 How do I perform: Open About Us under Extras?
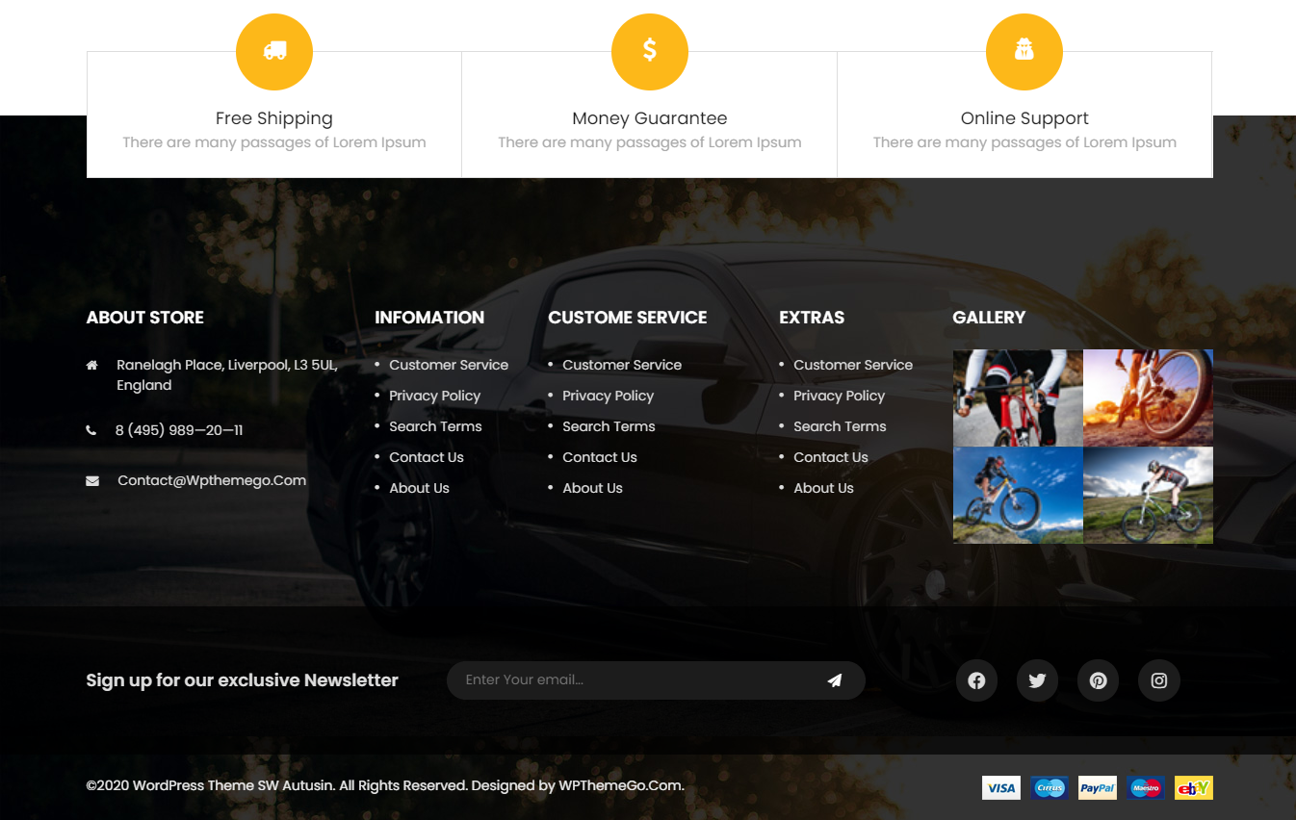(823, 488)
